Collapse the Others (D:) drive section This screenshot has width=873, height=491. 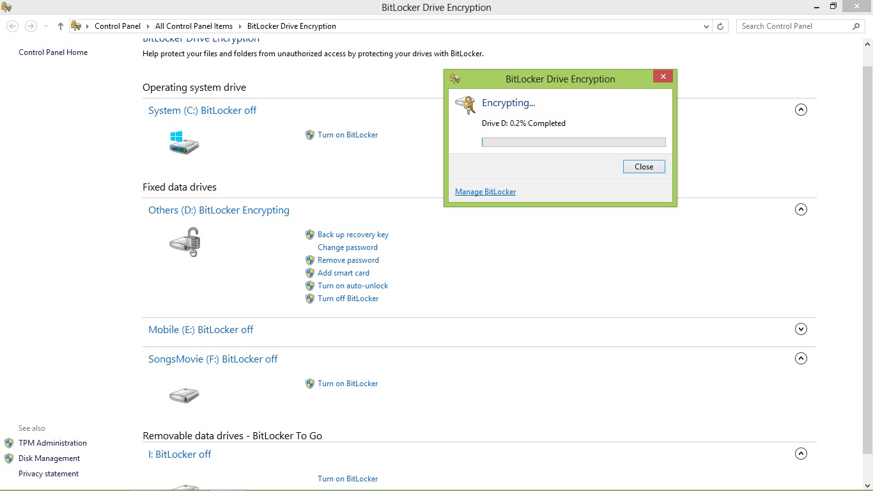[x=801, y=210]
